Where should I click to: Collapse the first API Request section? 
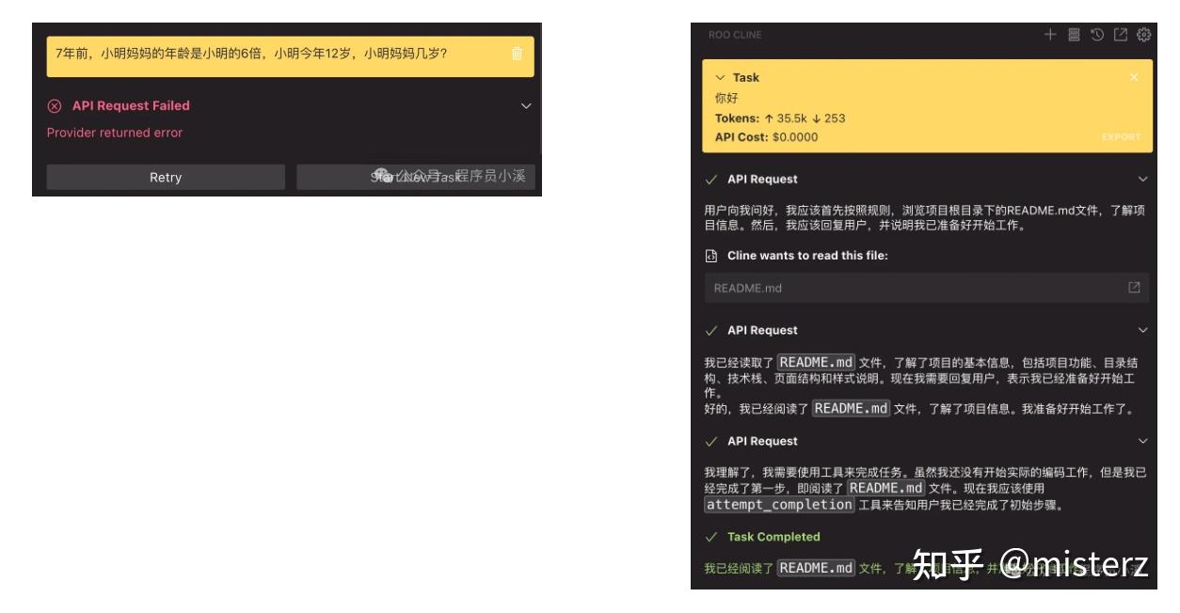pos(1143,179)
